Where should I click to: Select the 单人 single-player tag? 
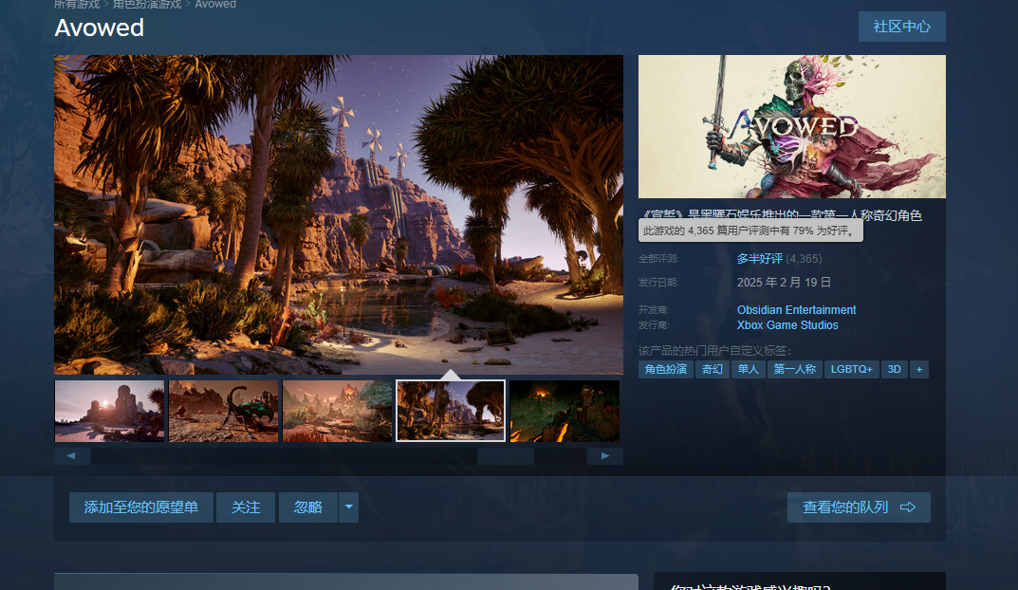(748, 369)
